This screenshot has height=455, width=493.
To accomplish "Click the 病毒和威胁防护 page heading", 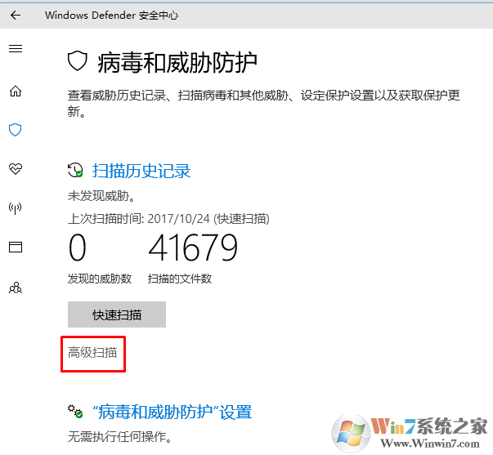I will coord(177,63).
